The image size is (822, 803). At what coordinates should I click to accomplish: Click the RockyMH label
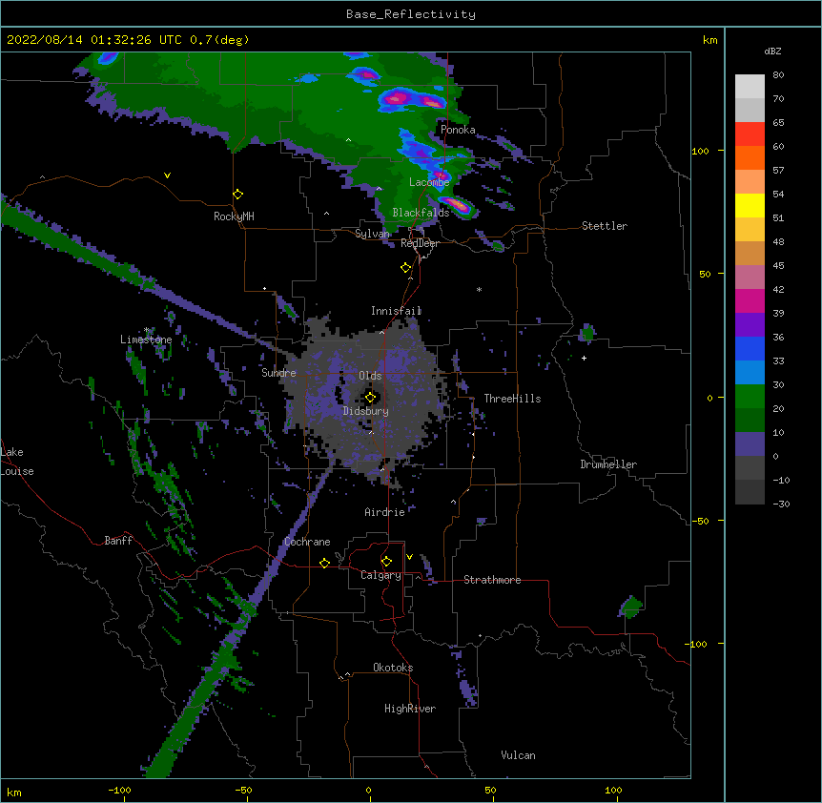[234, 216]
